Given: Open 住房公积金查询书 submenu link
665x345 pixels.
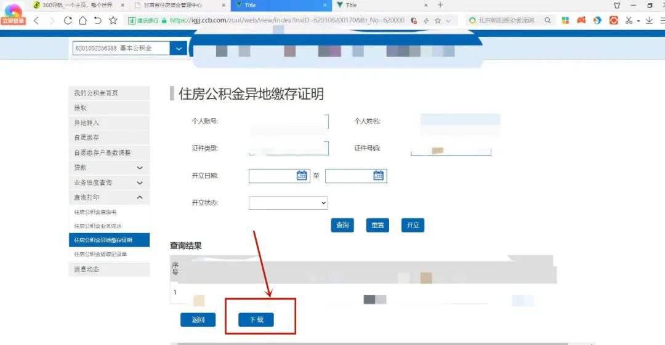Looking at the screenshot, I should 95,212.
